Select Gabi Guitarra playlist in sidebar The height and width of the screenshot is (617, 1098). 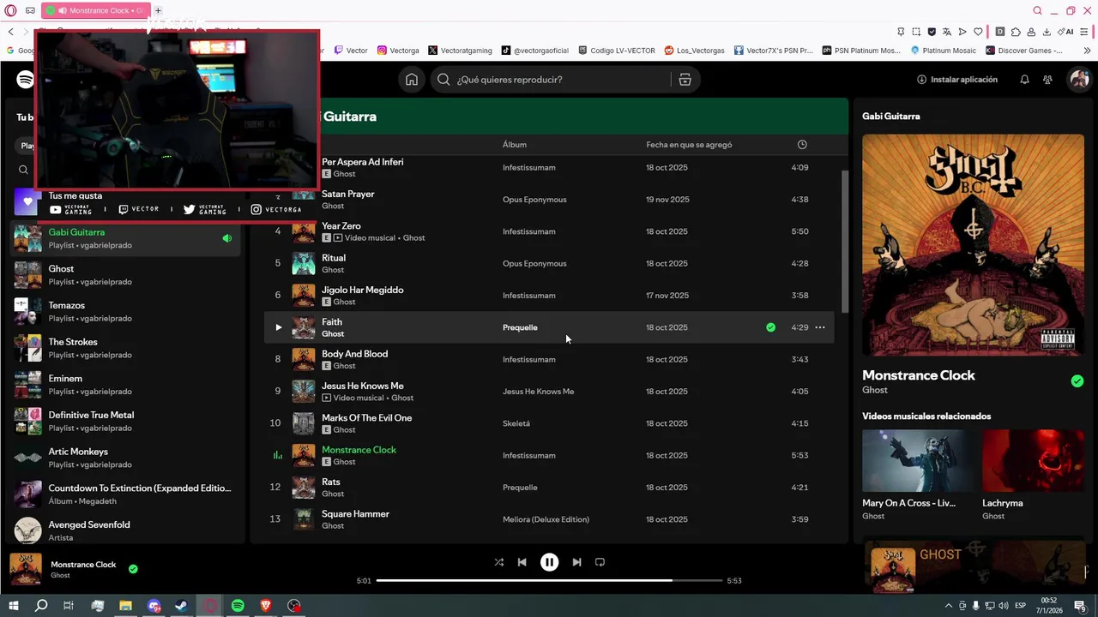click(125, 238)
